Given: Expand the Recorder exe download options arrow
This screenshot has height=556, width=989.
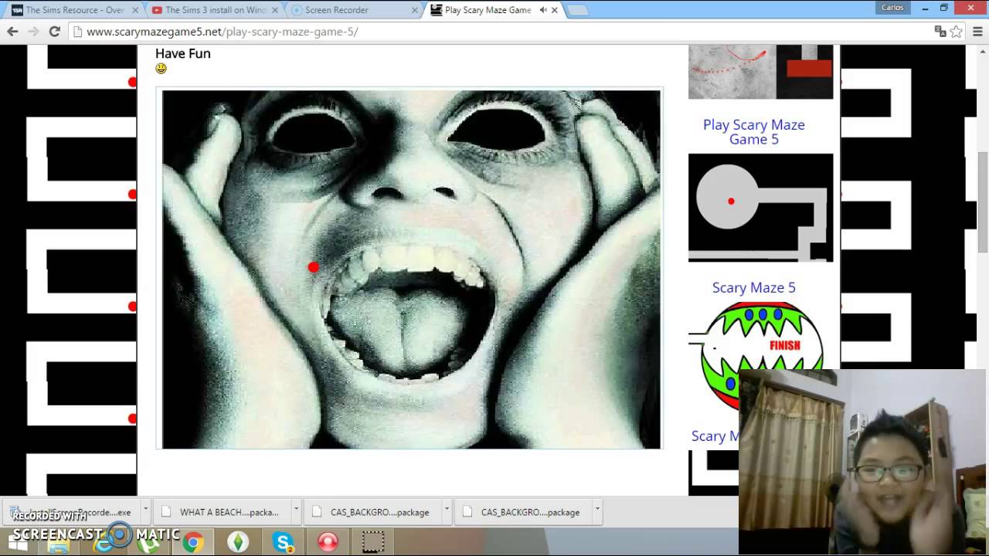Looking at the screenshot, I should (145, 510).
